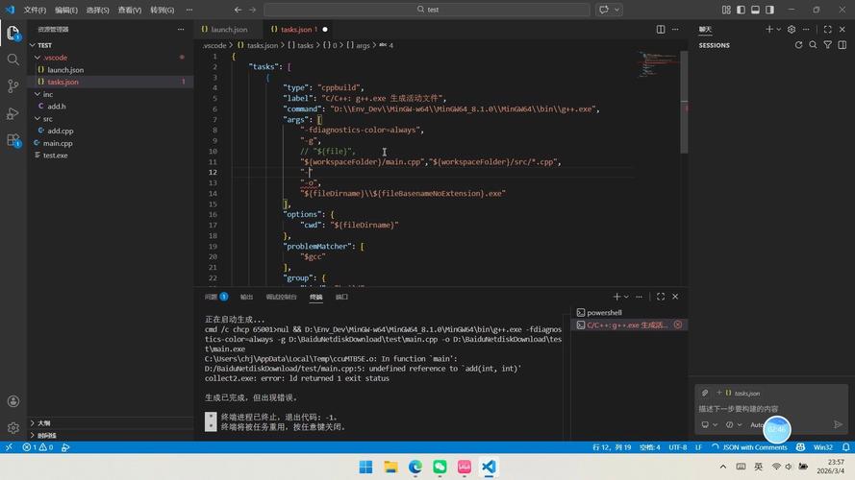Toggle the primary side bar visibility
The width and height of the screenshot is (855, 480).
tap(741, 10)
